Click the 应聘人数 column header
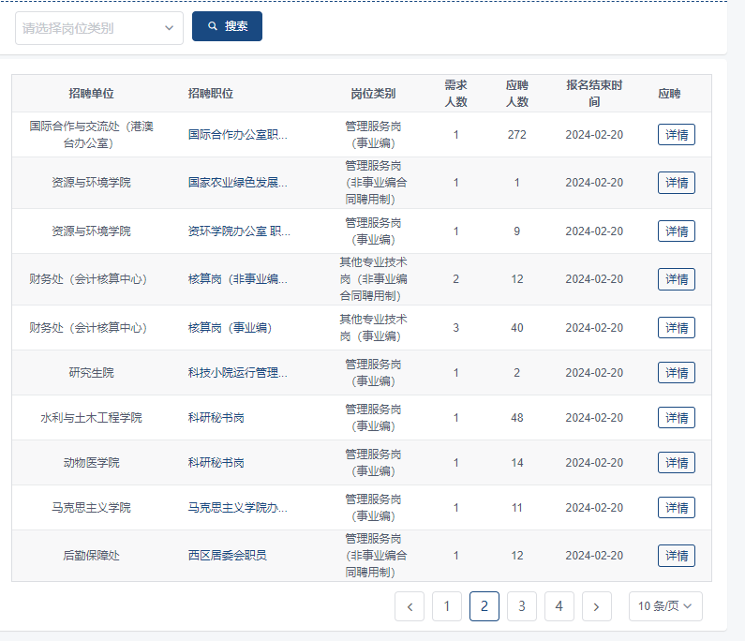Image resolution: width=745 pixels, height=641 pixels. click(517, 93)
